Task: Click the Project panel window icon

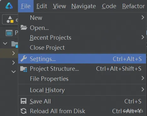Action: (x=9, y=33)
